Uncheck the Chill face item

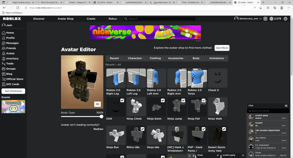point(122,100)
